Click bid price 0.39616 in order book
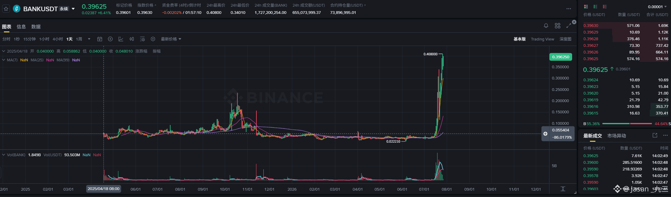The width and height of the screenshot is (671, 197). [x=591, y=107]
